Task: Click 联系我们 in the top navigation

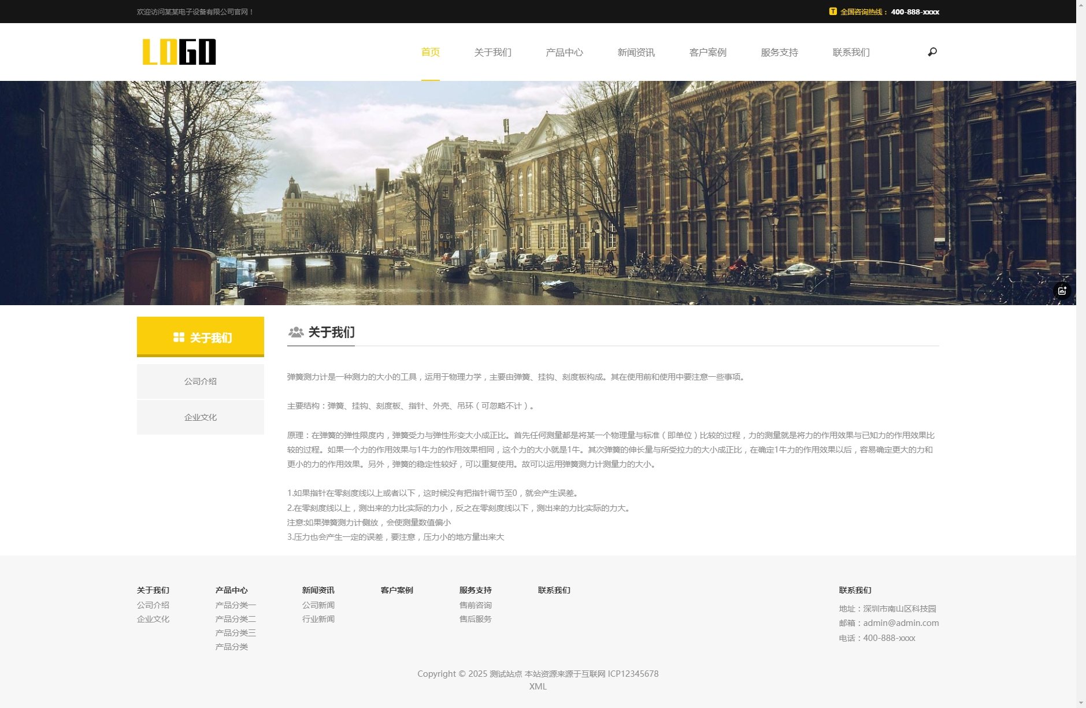Action: (851, 53)
